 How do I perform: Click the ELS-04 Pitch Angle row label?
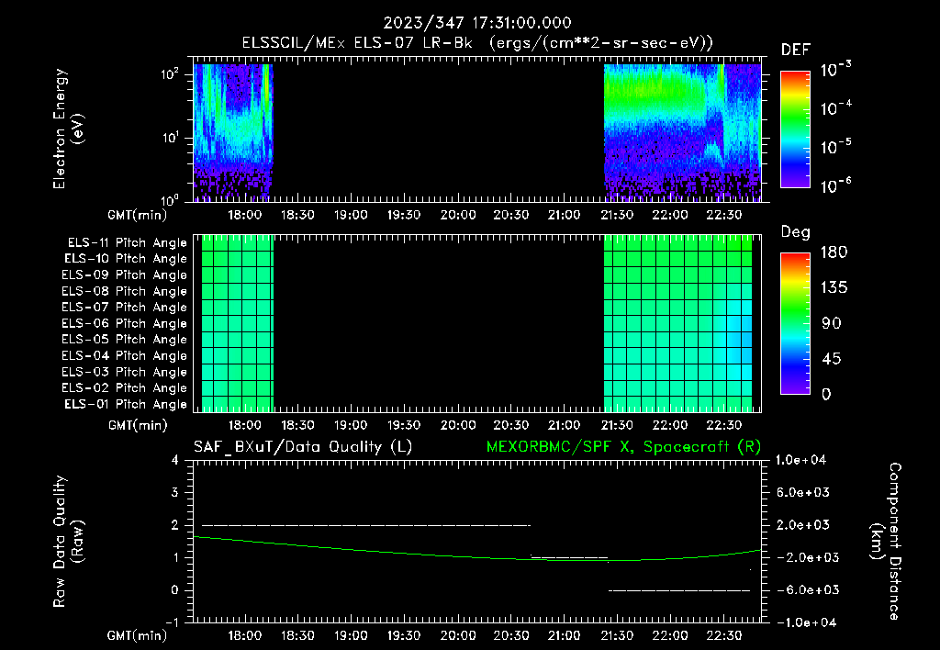tap(124, 355)
